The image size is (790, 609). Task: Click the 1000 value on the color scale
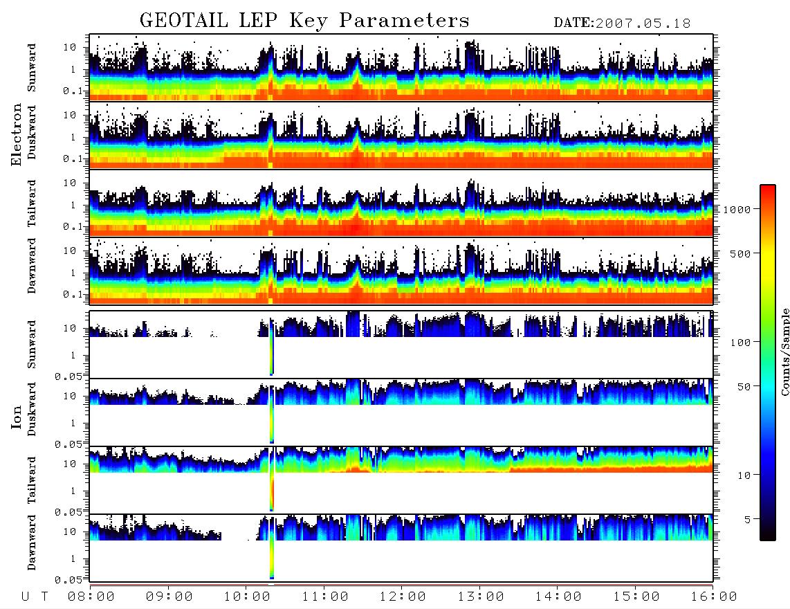tap(737, 210)
